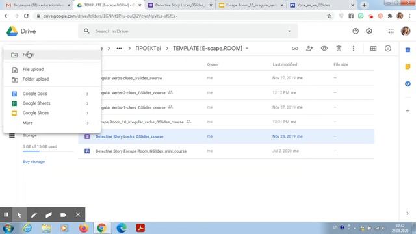Open the Chrome extensions puzzle icon

point(390,16)
